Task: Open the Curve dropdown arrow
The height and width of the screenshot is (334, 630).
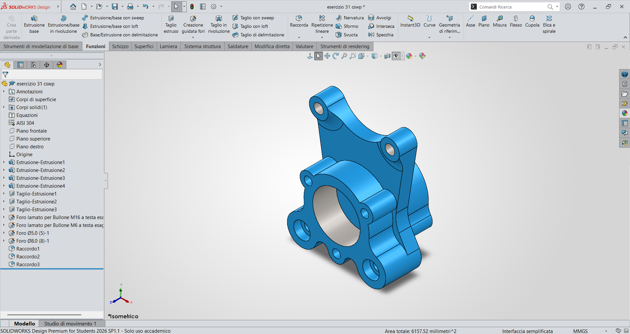Action: pos(429,37)
